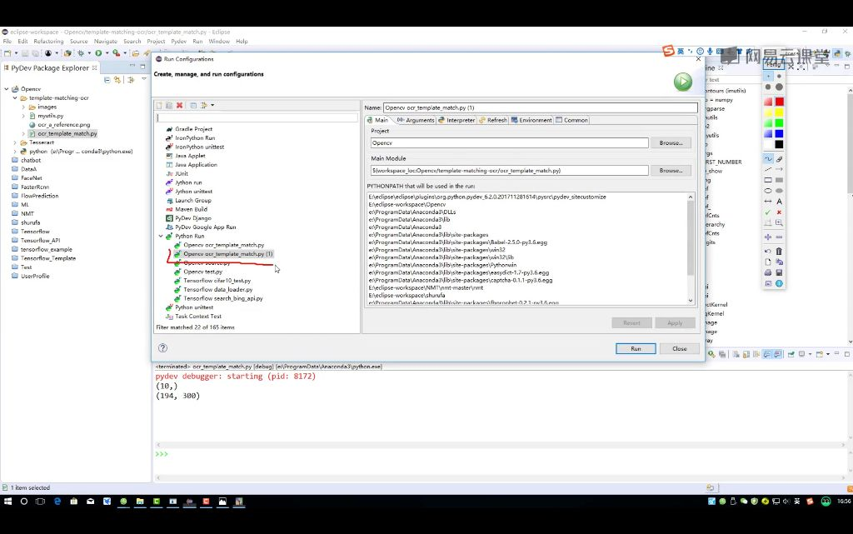
Task: Click undo arrow in drawing palette
Action: 767,252
